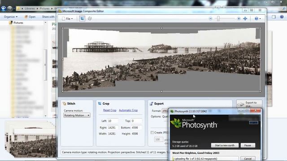Click the top-center crop handle on the panorama
This screenshot has width=287, height=161.
[x=161, y=28]
